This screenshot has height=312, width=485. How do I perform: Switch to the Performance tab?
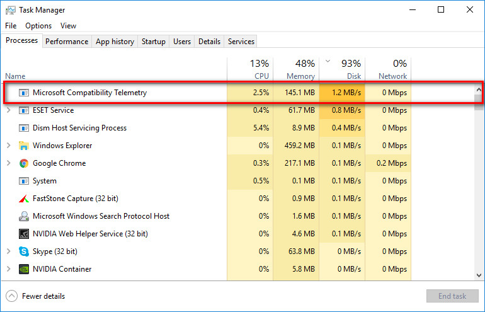click(67, 42)
